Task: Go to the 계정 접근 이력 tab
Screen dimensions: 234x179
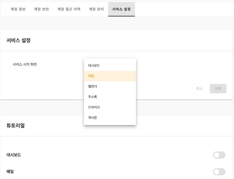Action: 69,9
